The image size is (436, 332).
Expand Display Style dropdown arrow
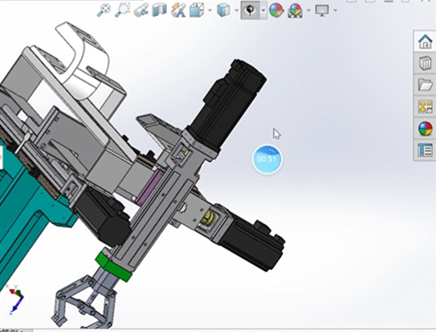click(236, 10)
